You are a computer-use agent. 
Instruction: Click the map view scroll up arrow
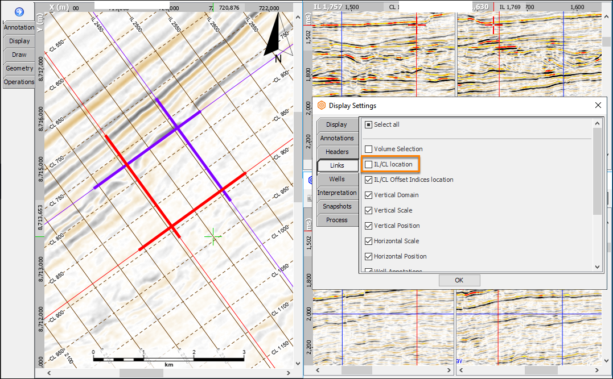tap(298, 17)
